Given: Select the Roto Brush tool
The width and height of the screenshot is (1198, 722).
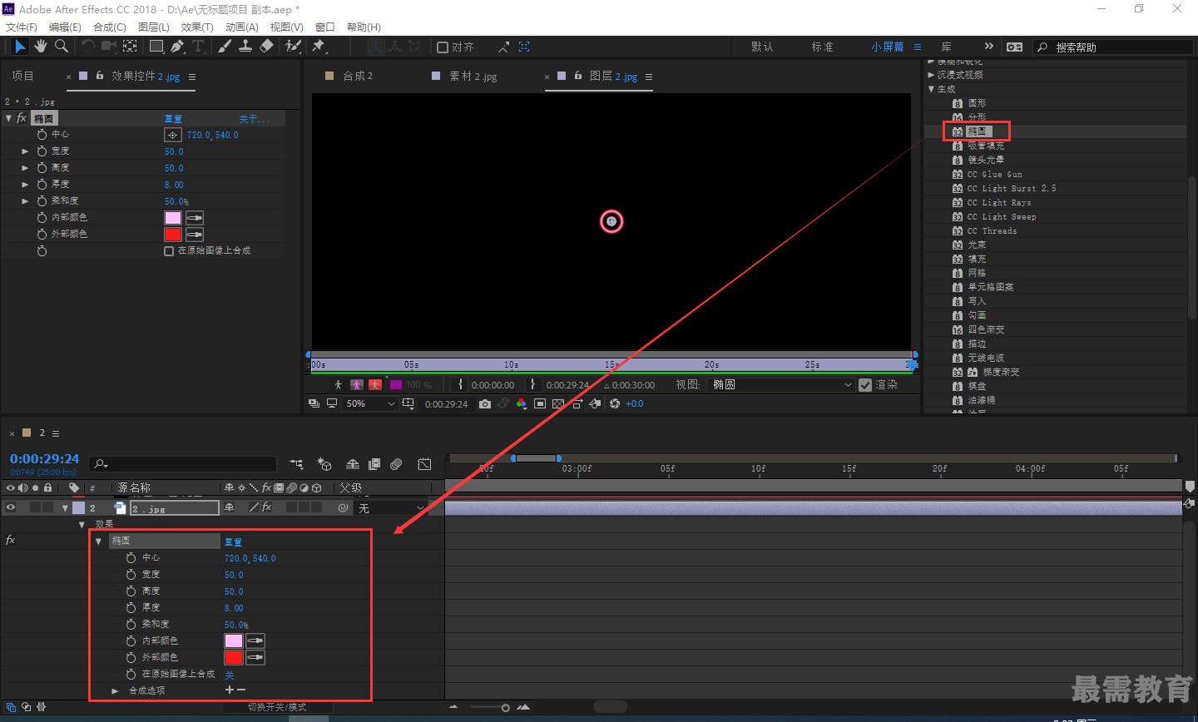Looking at the screenshot, I should tap(293, 47).
